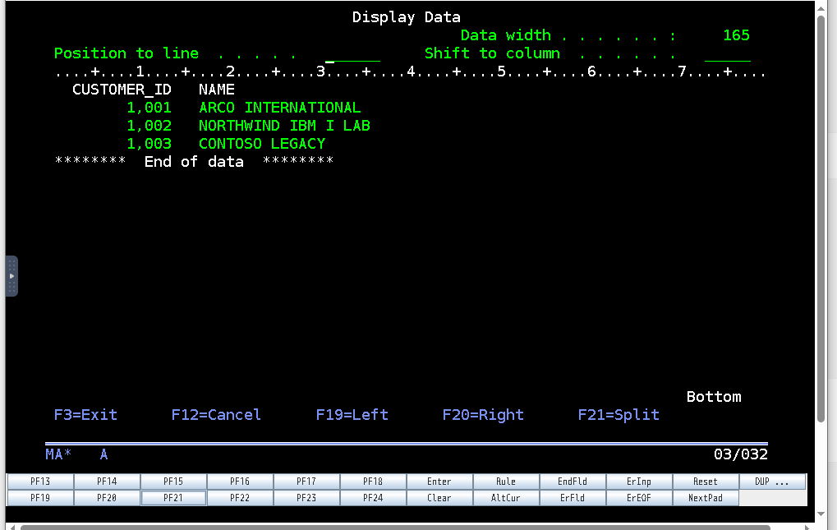837x530 pixels.
Task: Click F12=Cancel function key label
Action: pyautogui.click(x=216, y=415)
